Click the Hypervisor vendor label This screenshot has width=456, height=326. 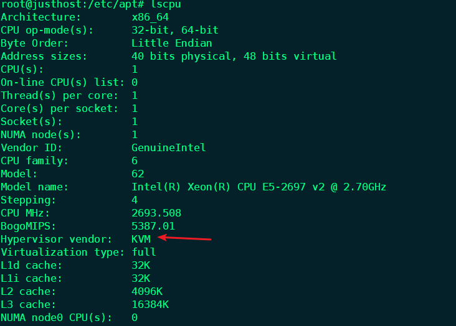pos(56,239)
